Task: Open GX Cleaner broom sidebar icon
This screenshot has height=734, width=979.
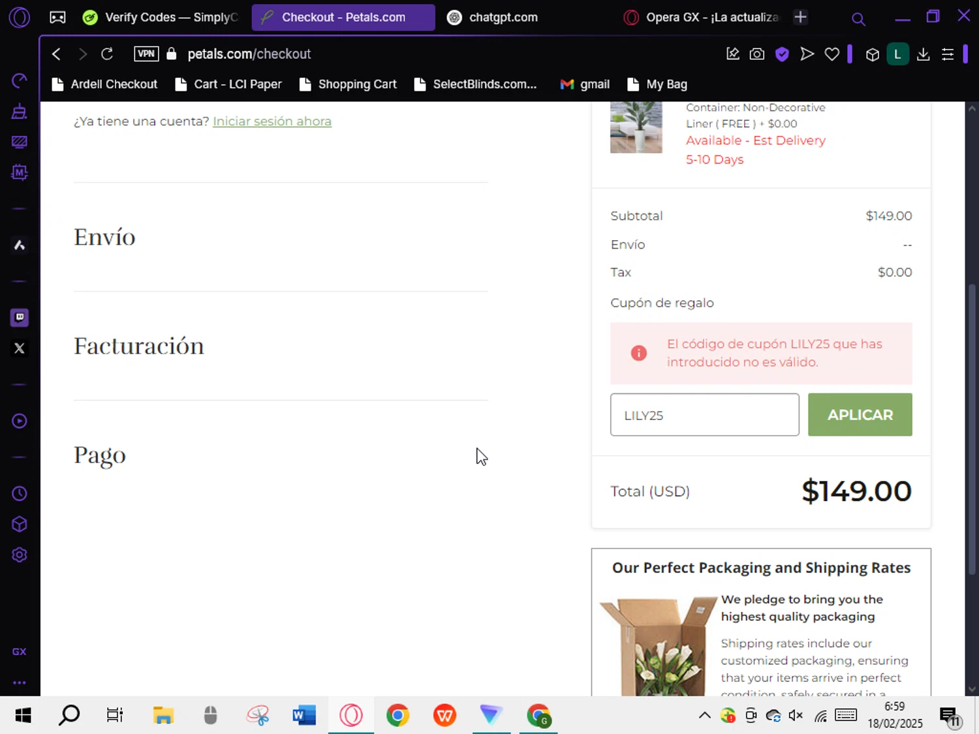Action: [20, 112]
